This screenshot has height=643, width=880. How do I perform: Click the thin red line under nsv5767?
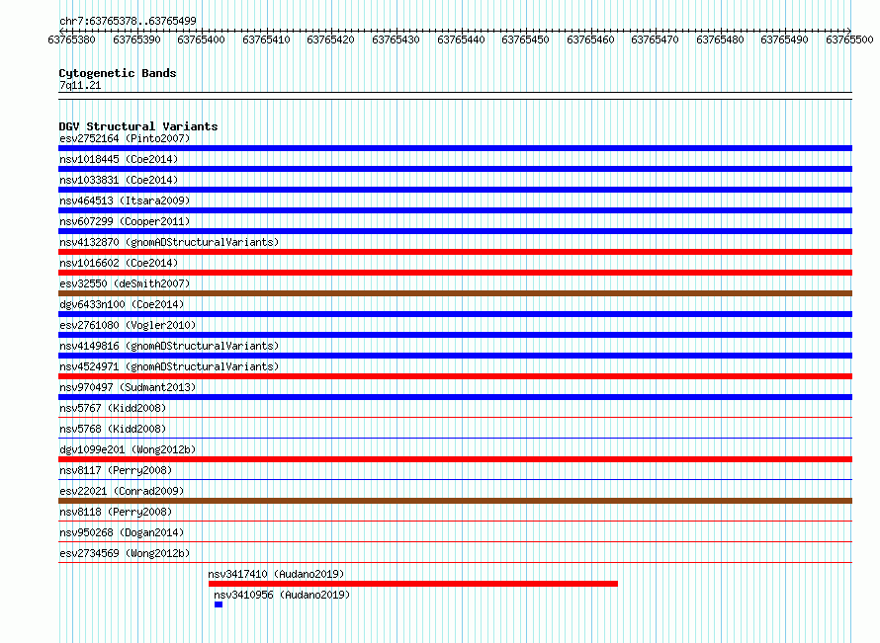click(x=455, y=418)
